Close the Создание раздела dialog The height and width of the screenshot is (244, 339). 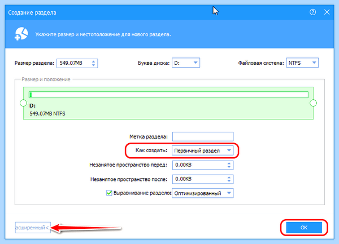[327, 12]
